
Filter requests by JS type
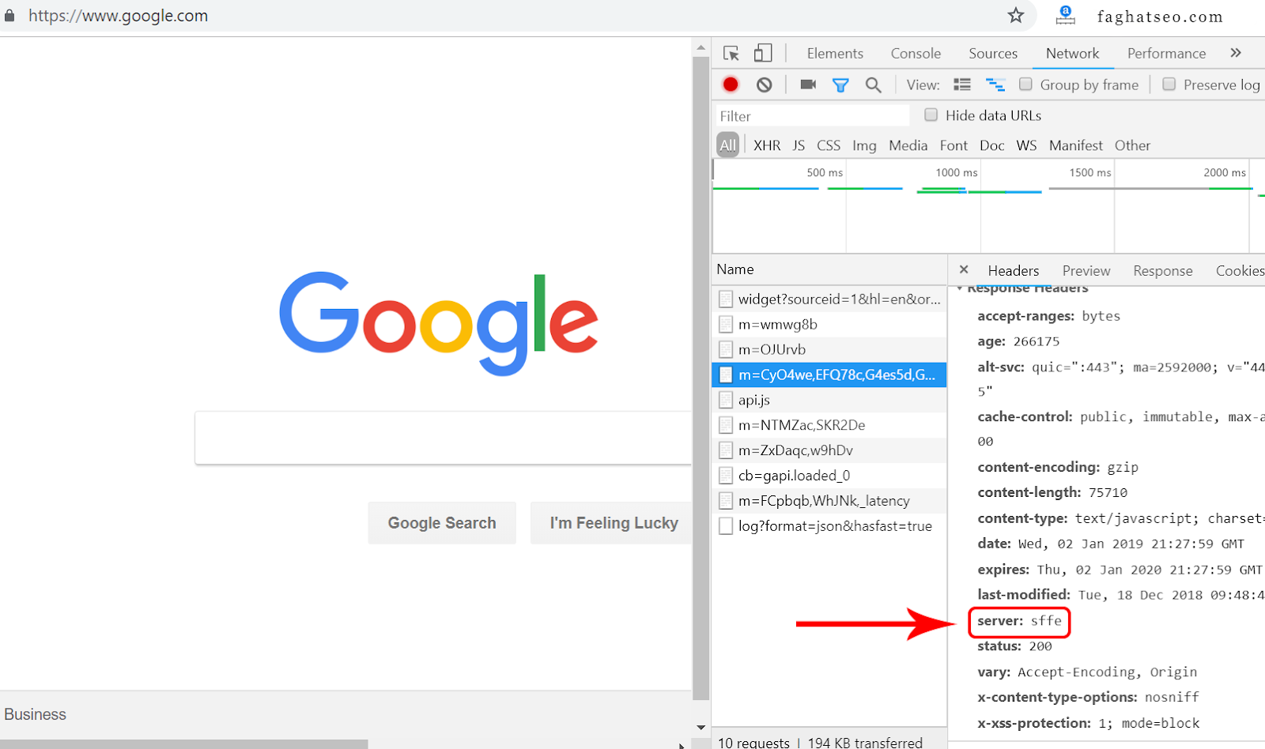coord(799,145)
